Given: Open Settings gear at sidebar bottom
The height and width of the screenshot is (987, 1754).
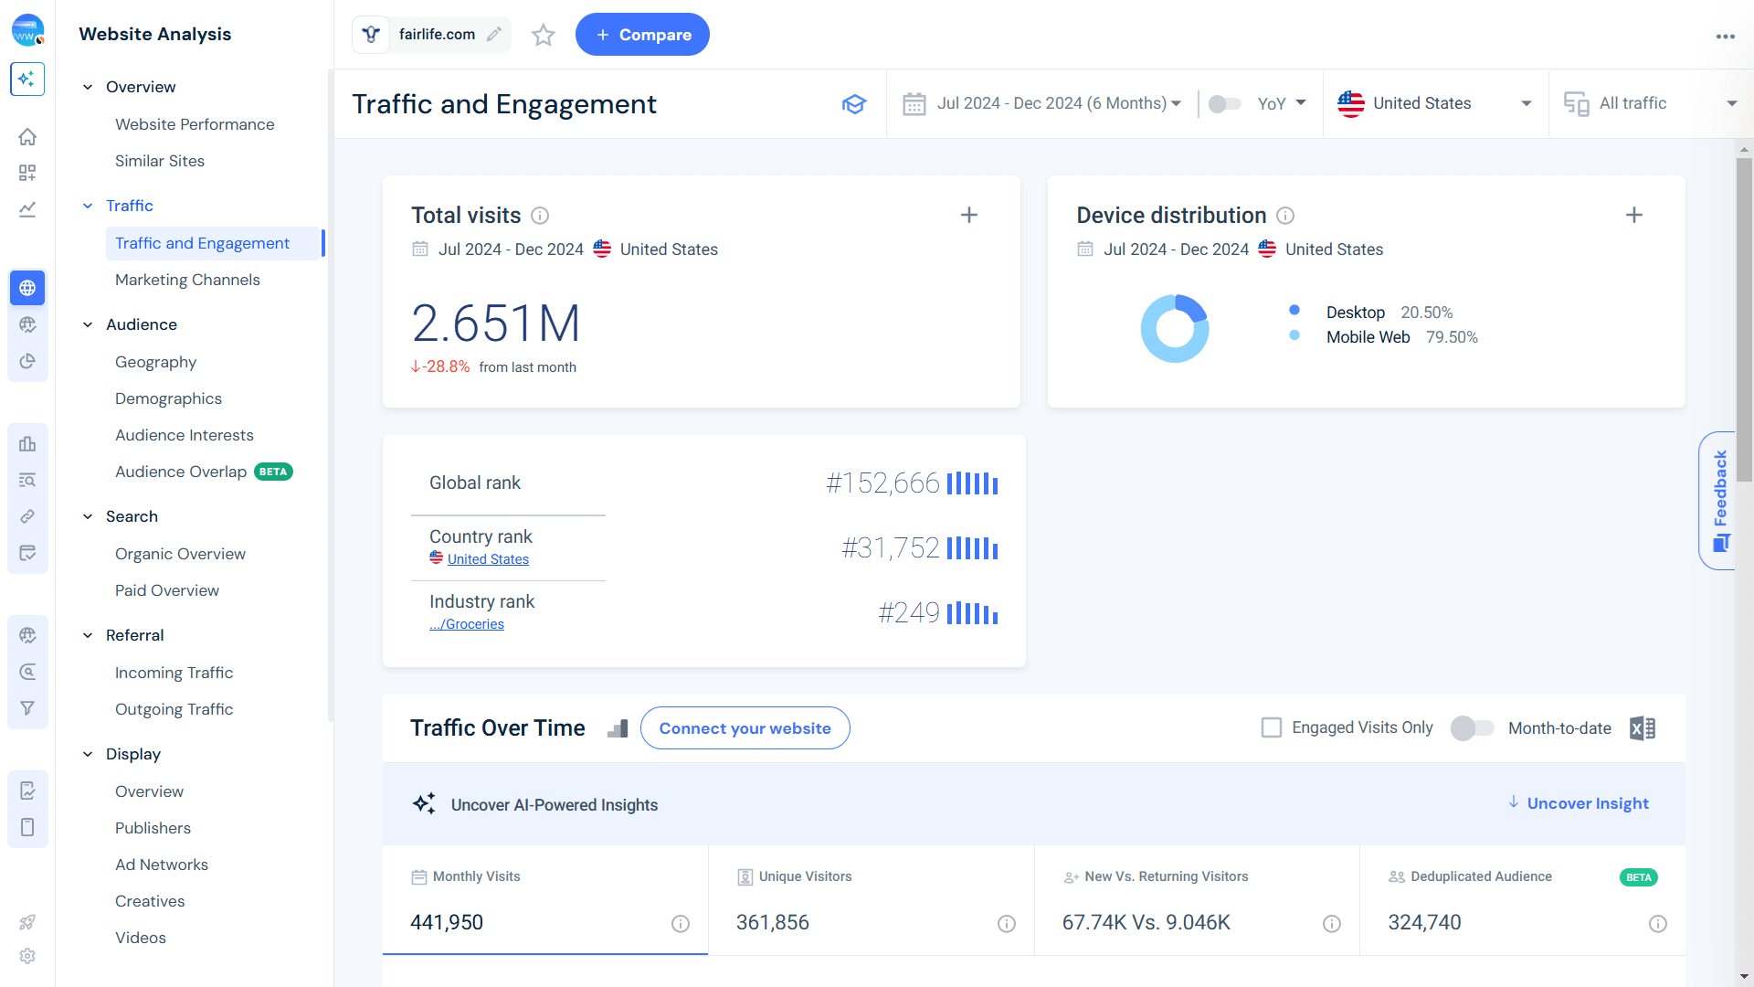Looking at the screenshot, I should click(27, 956).
